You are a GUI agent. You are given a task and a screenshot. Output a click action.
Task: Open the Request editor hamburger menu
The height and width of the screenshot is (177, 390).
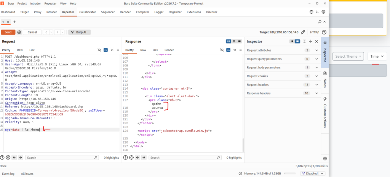pos(118,50)
